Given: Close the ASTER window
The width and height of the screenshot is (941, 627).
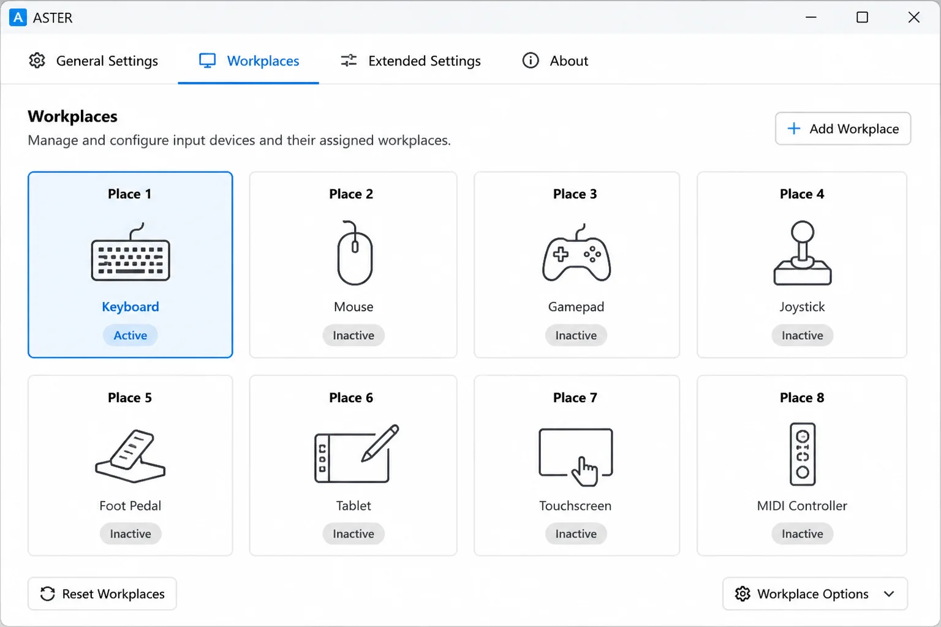Looking at the screenshot, I should tap(913, 17).
